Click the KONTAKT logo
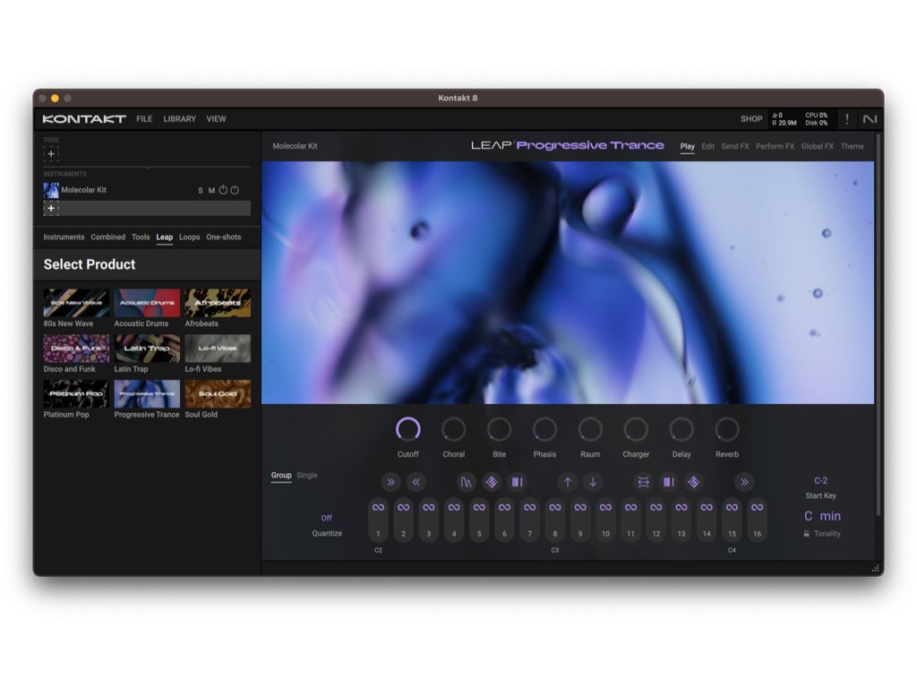The width and height of the screenshot is (917, 688). (84, 119)
